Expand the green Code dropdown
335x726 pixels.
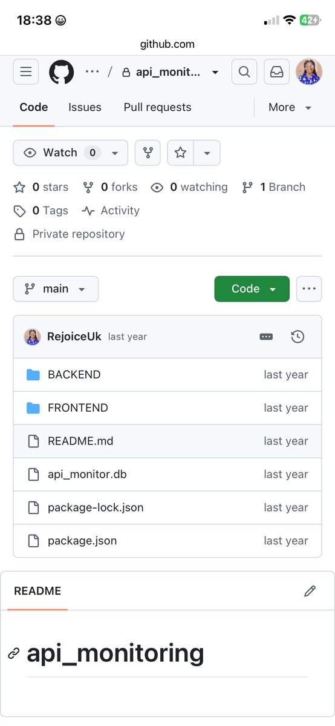point(252,289)
